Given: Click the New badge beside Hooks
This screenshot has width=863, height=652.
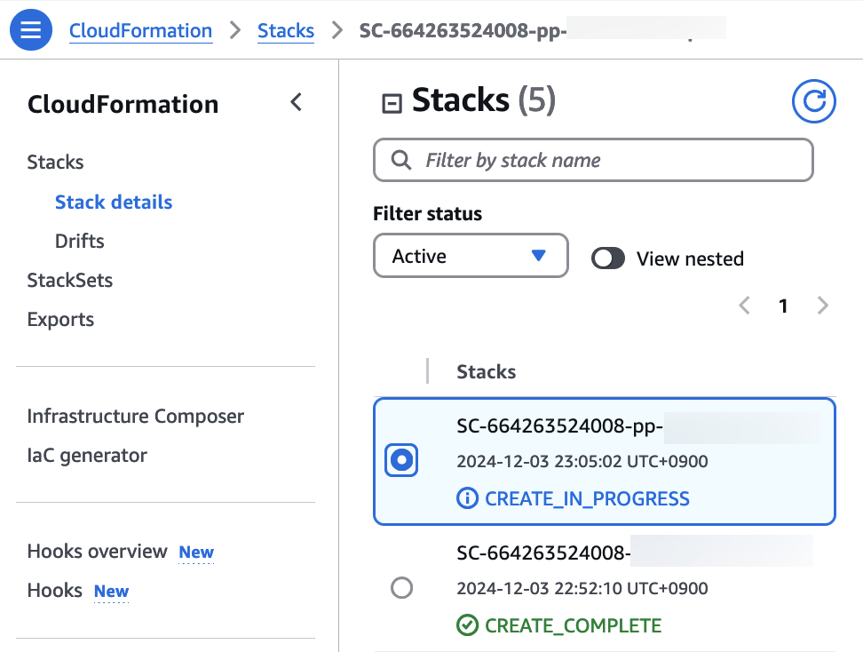Looking at the screenshot, I should 111,591.
